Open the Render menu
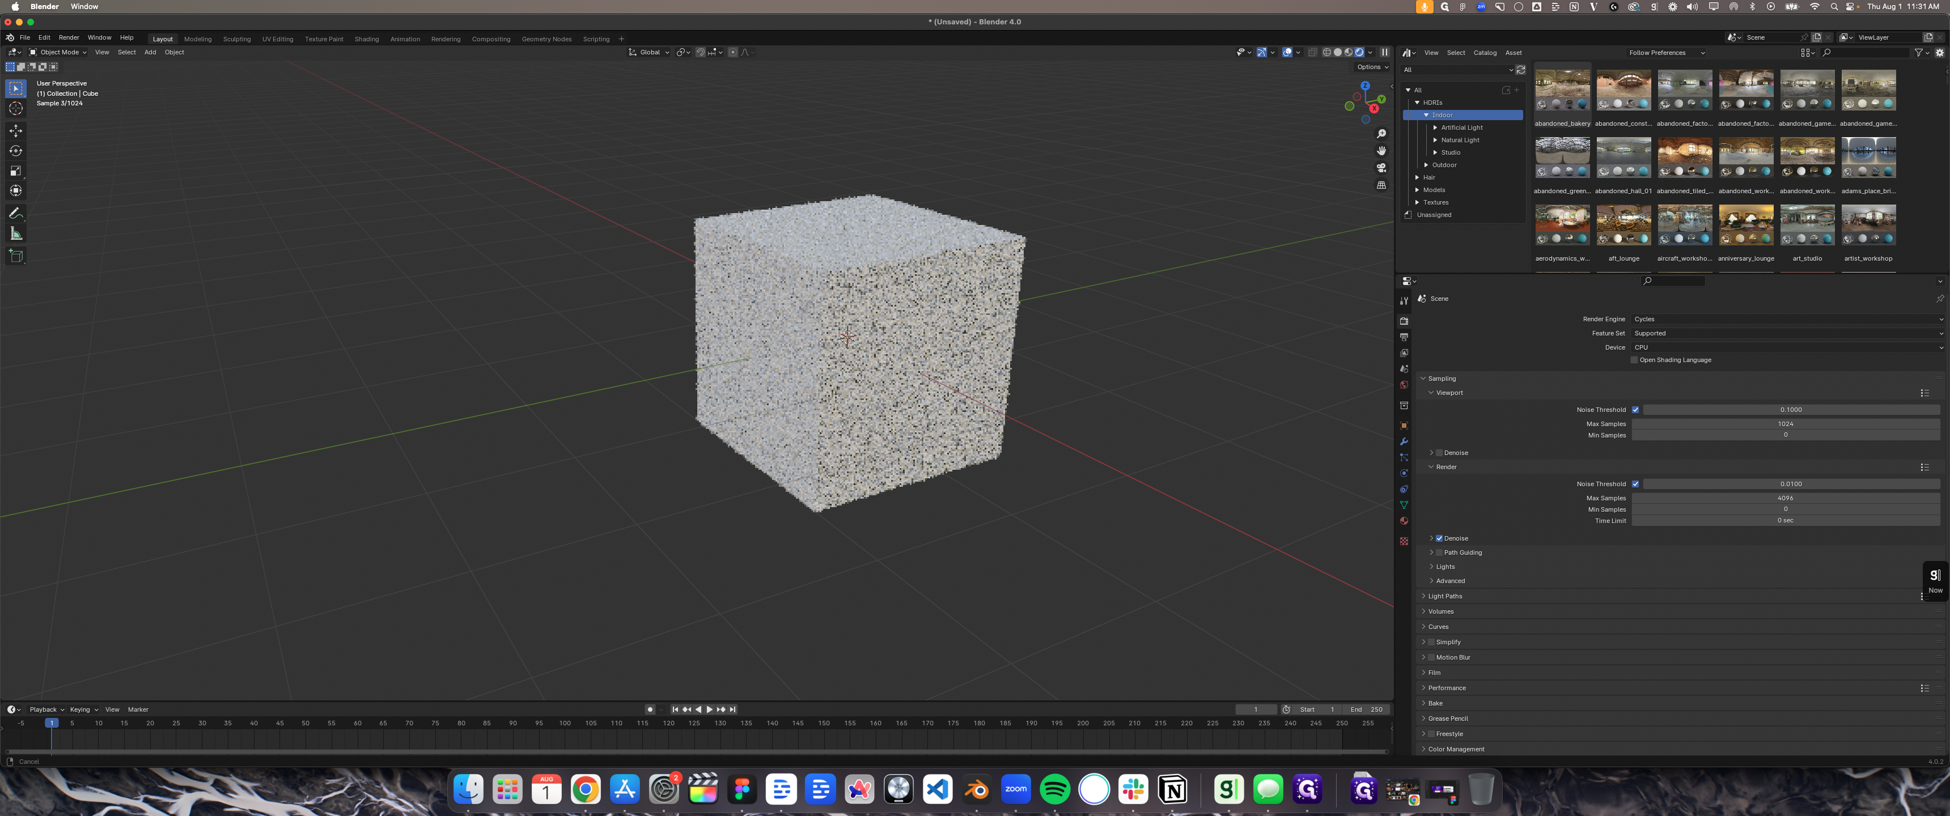1950x816 pixels. (68, 37)
